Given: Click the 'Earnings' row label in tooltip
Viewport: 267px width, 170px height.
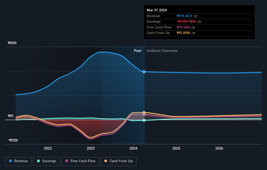Looking at the screenshot, I should pyautogui.click(x=154, y=21).
